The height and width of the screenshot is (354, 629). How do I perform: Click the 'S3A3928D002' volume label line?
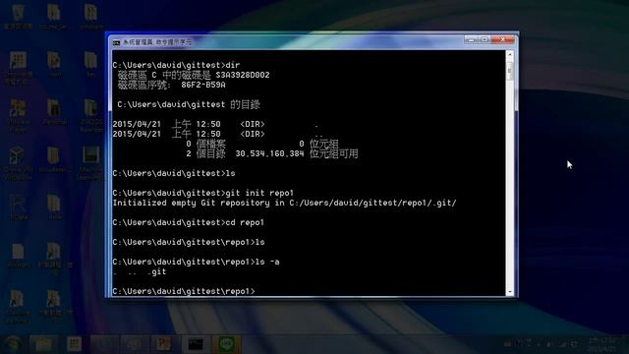[194, 75]
